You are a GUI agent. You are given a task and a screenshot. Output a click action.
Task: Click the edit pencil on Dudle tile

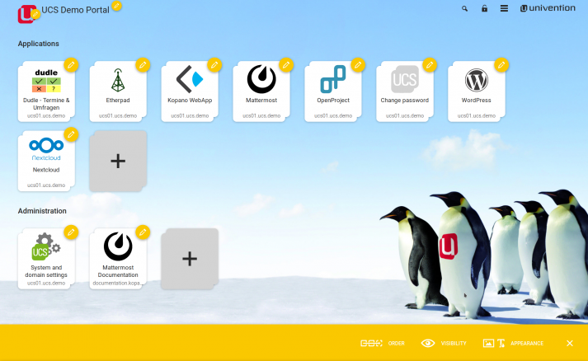click(71, 65)
